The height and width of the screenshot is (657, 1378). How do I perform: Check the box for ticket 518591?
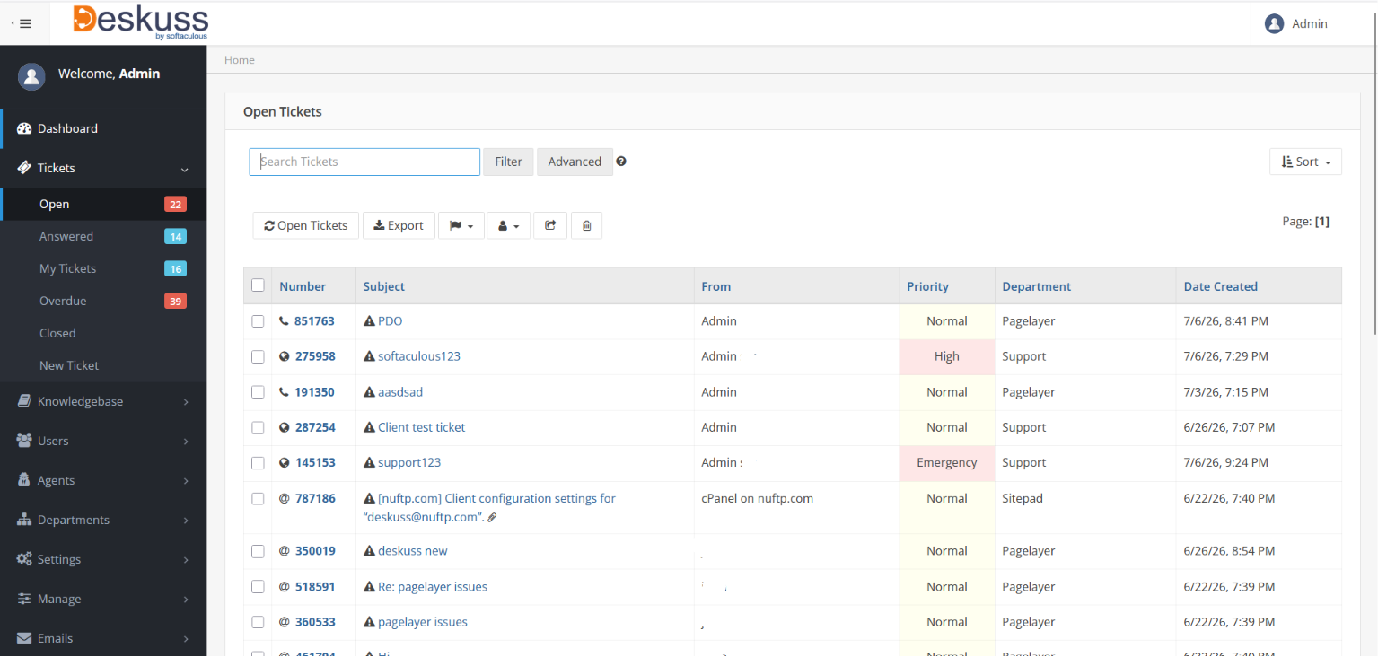coord(258,587)
